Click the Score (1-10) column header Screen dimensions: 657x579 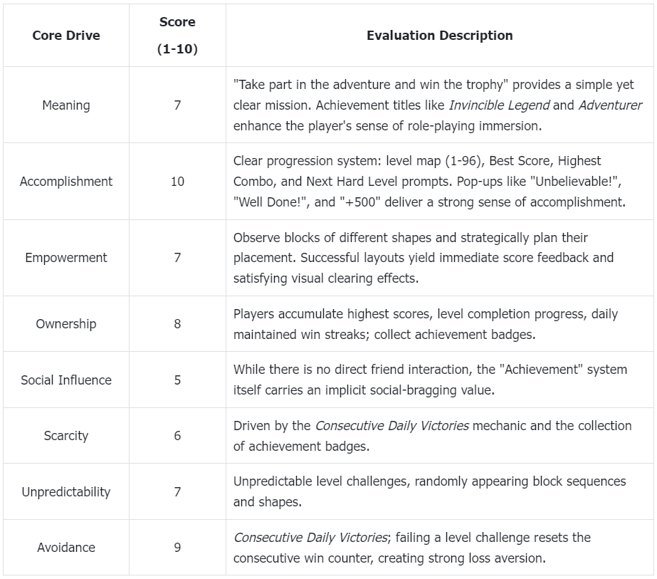[x=177, y=36]
